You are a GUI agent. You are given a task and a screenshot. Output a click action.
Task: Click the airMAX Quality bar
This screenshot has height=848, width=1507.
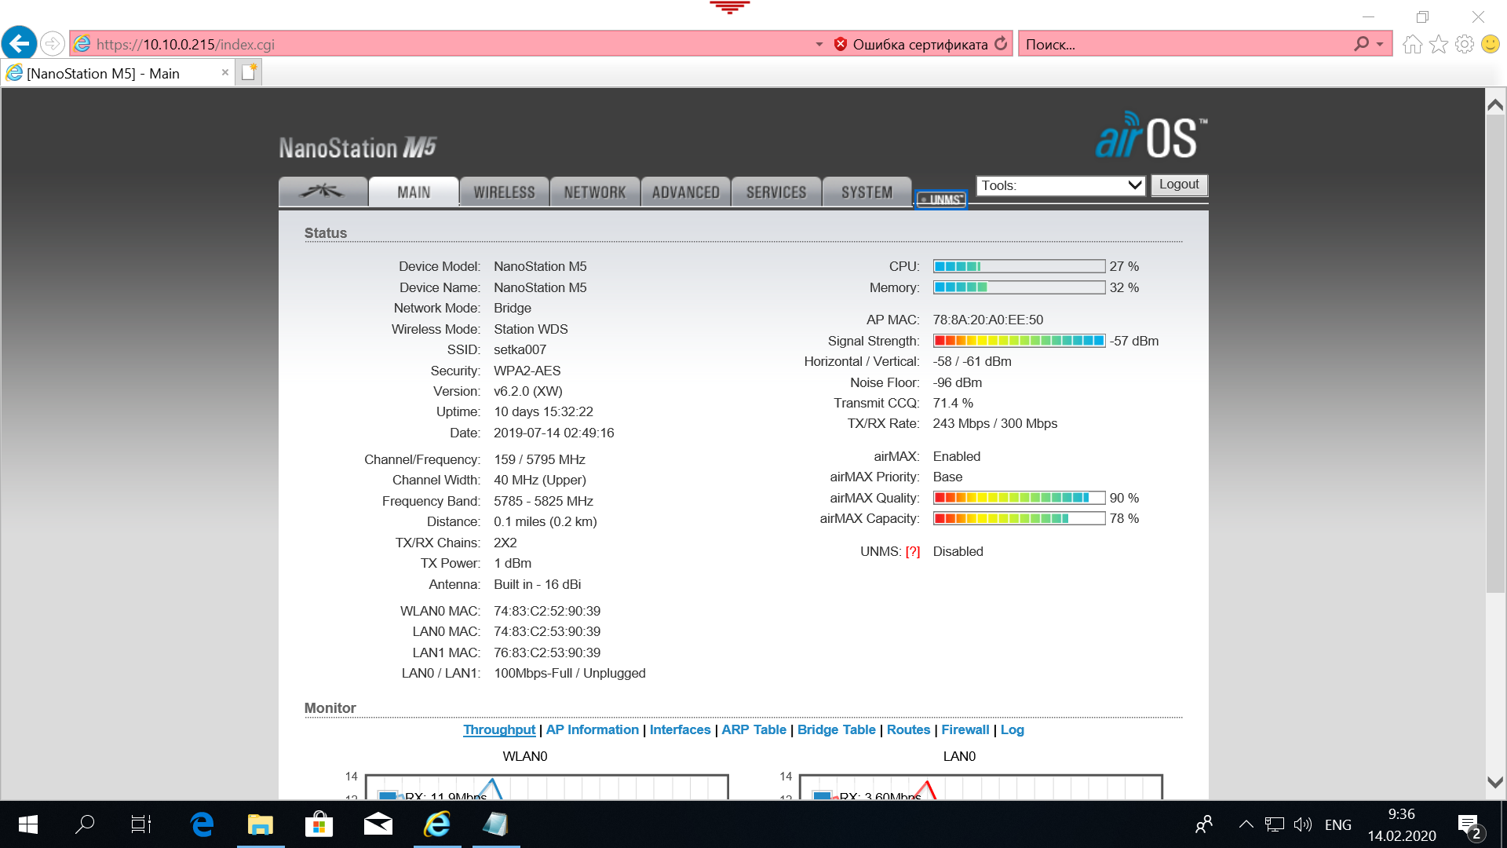[1019, 498]
